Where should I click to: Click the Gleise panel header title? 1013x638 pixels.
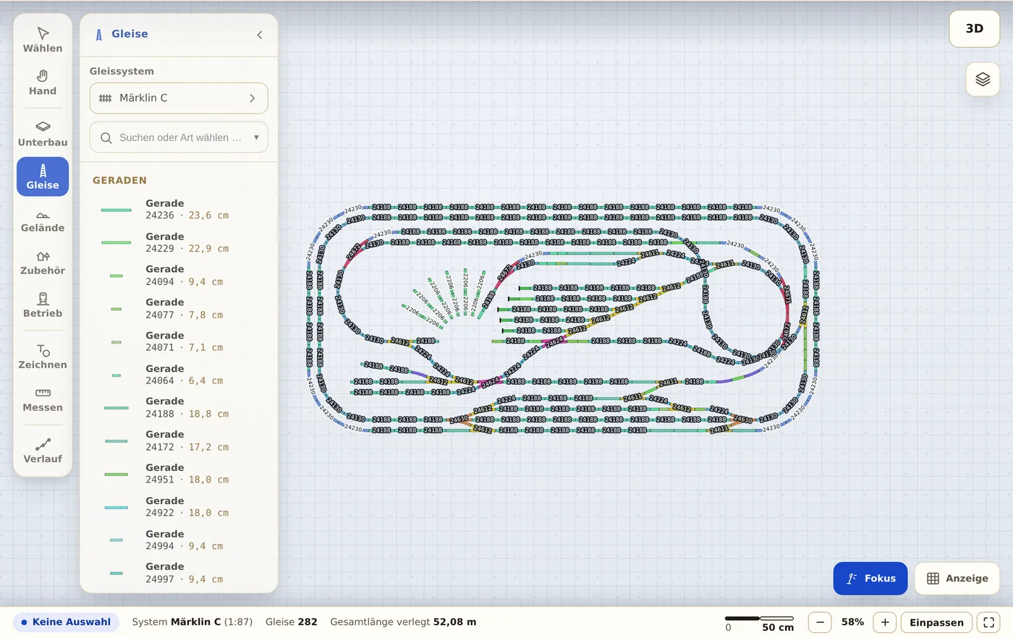tap(130, 34)
